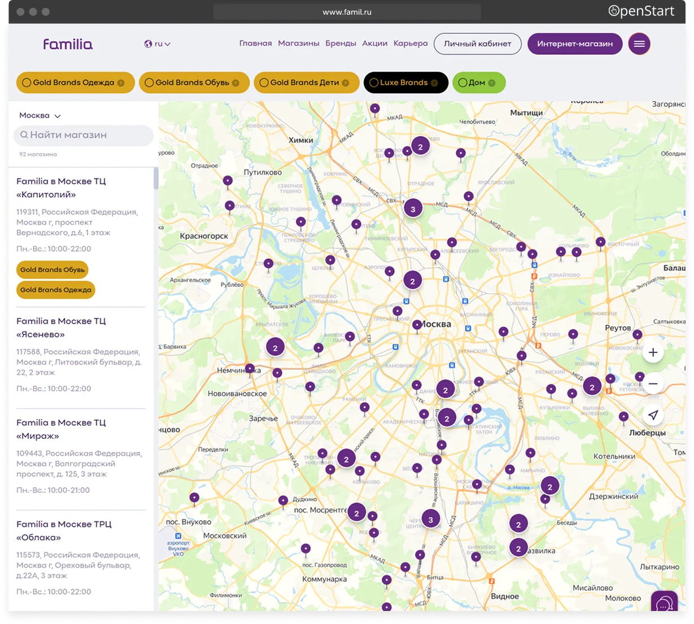
Task: Open Familia в Москве ТЦ «Ясенево» store
Action: tap(61, 328)
